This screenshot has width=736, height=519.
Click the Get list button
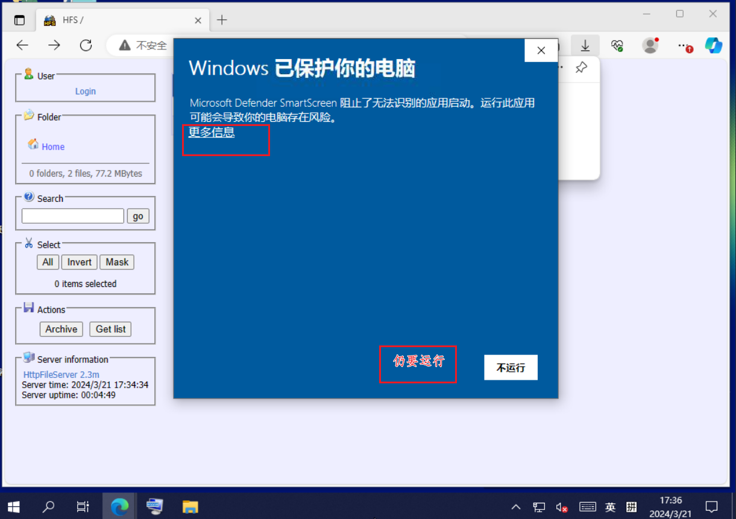pyautogui.click(x=111, y=329)
